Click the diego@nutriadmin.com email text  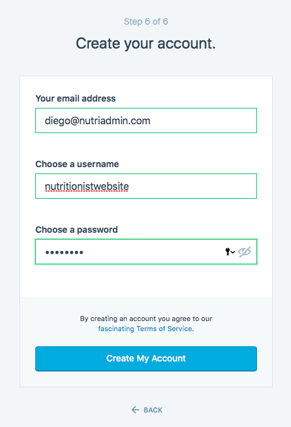point(98,120)
